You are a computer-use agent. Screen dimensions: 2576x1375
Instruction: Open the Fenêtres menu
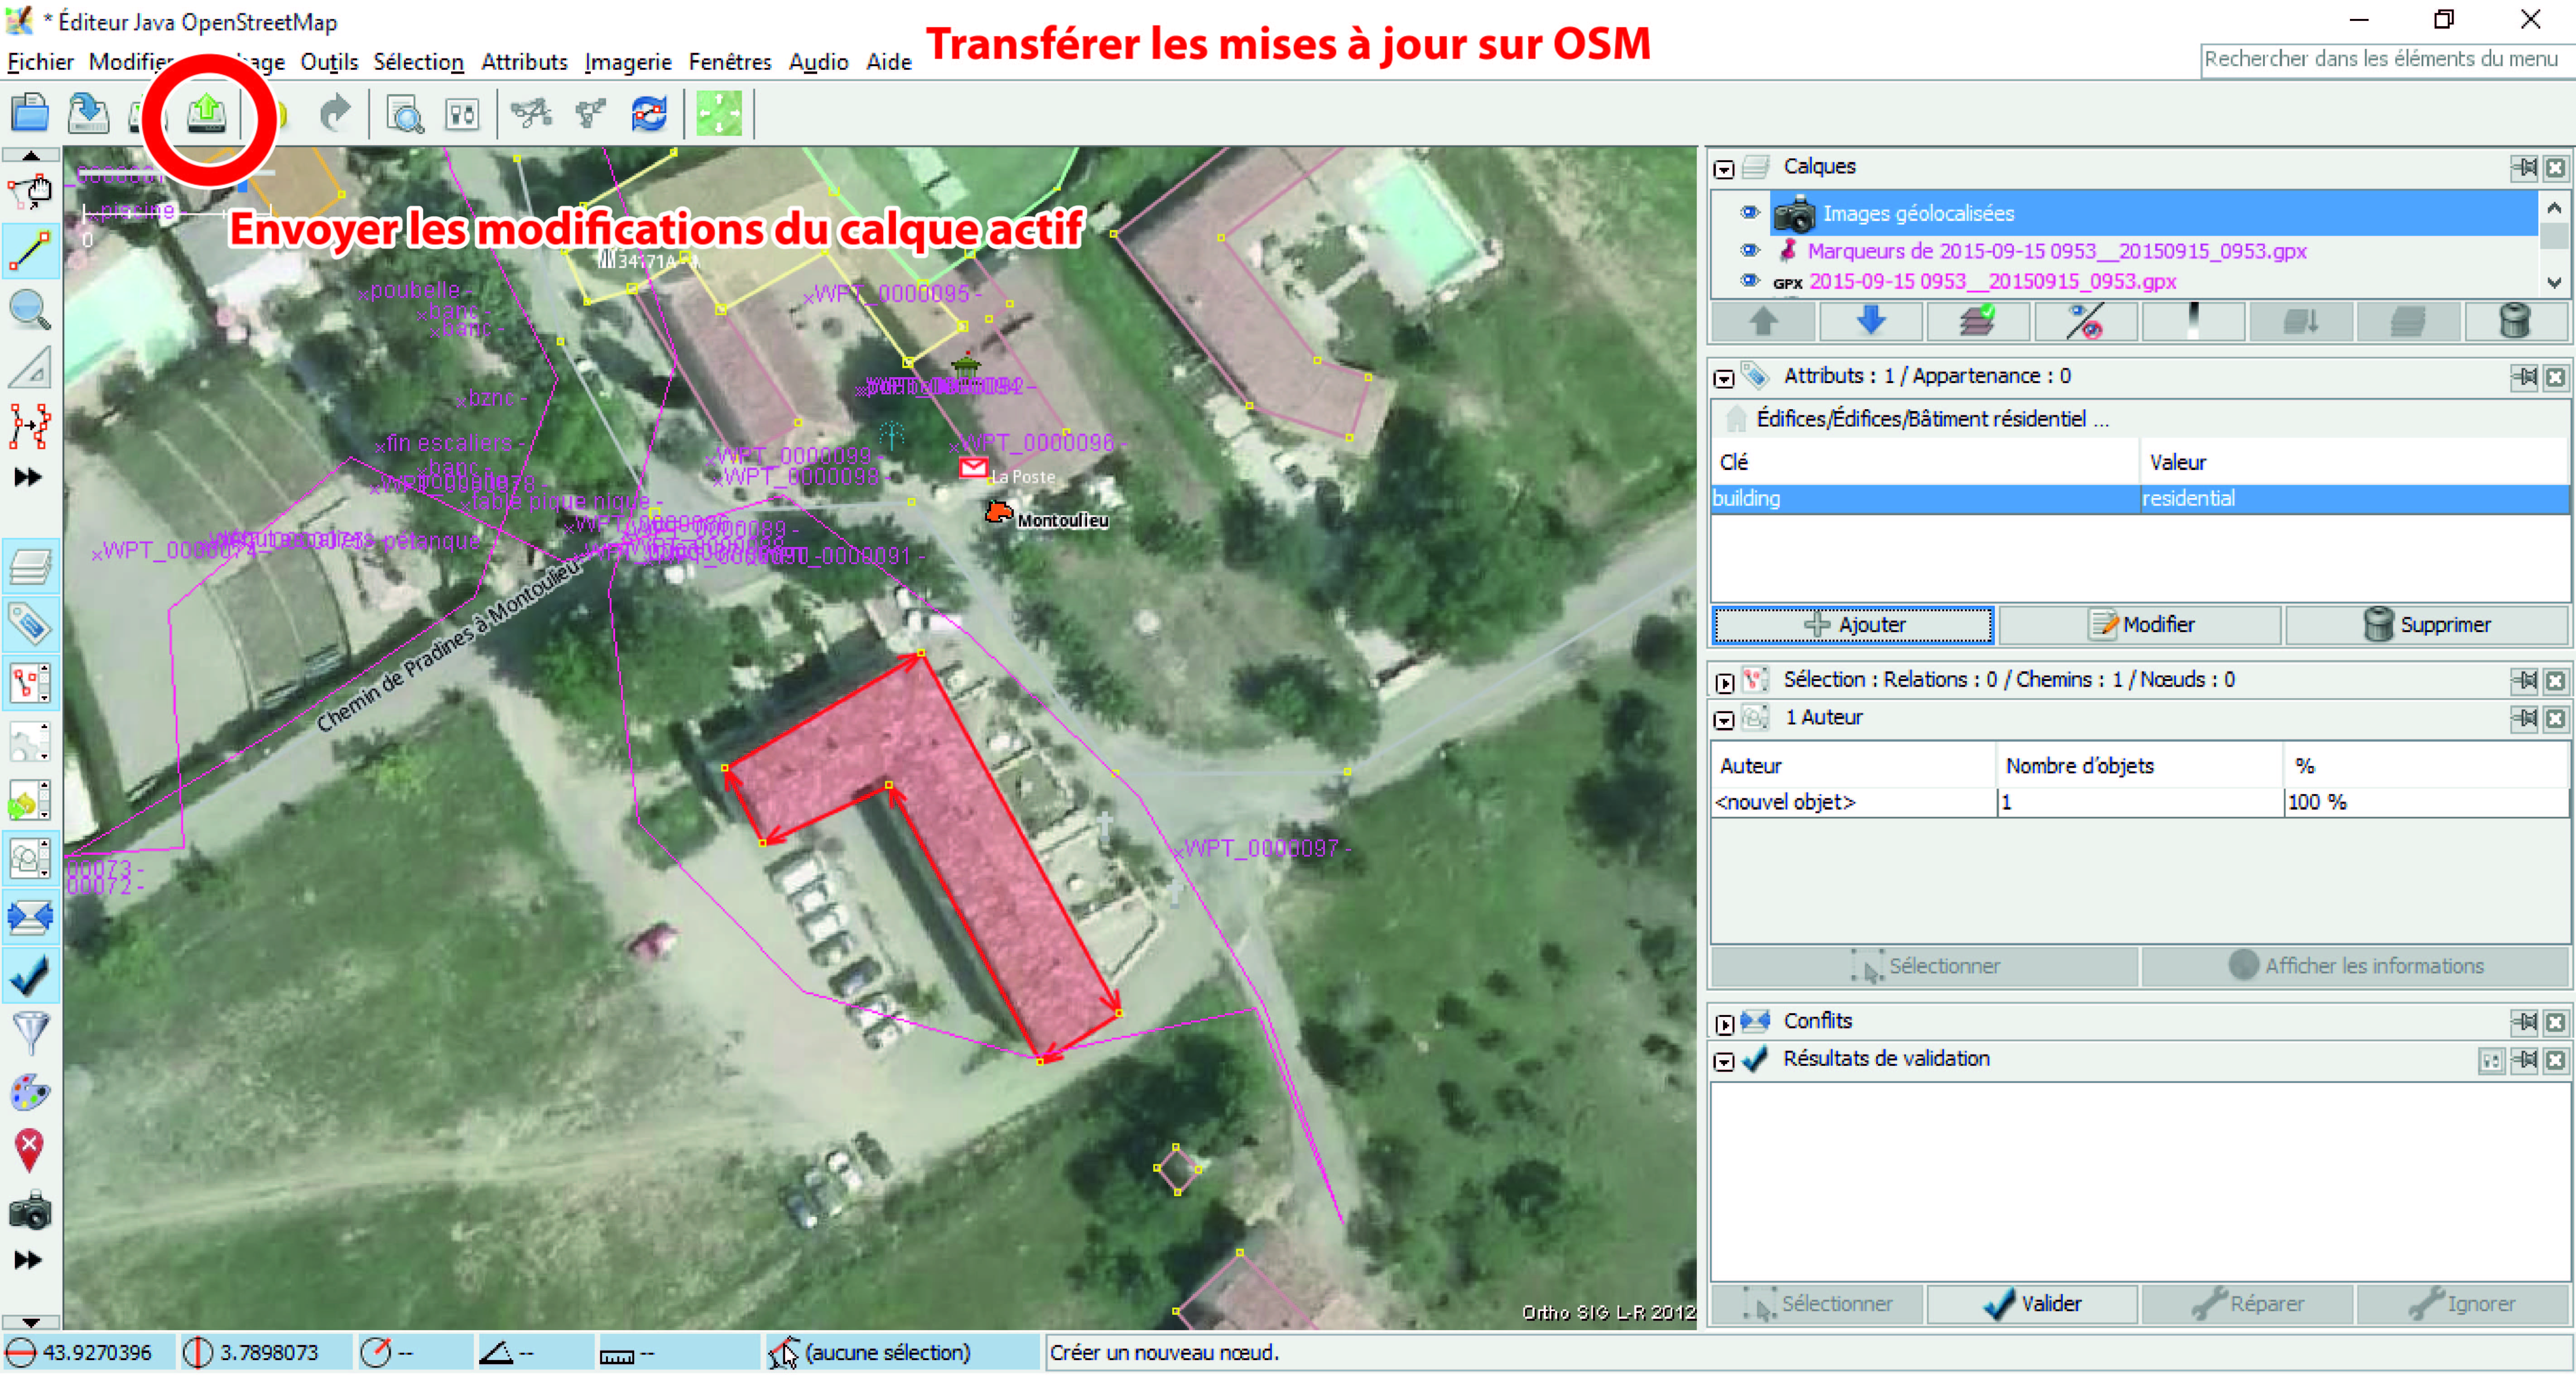pyautogui.click(x=730, y=62)
